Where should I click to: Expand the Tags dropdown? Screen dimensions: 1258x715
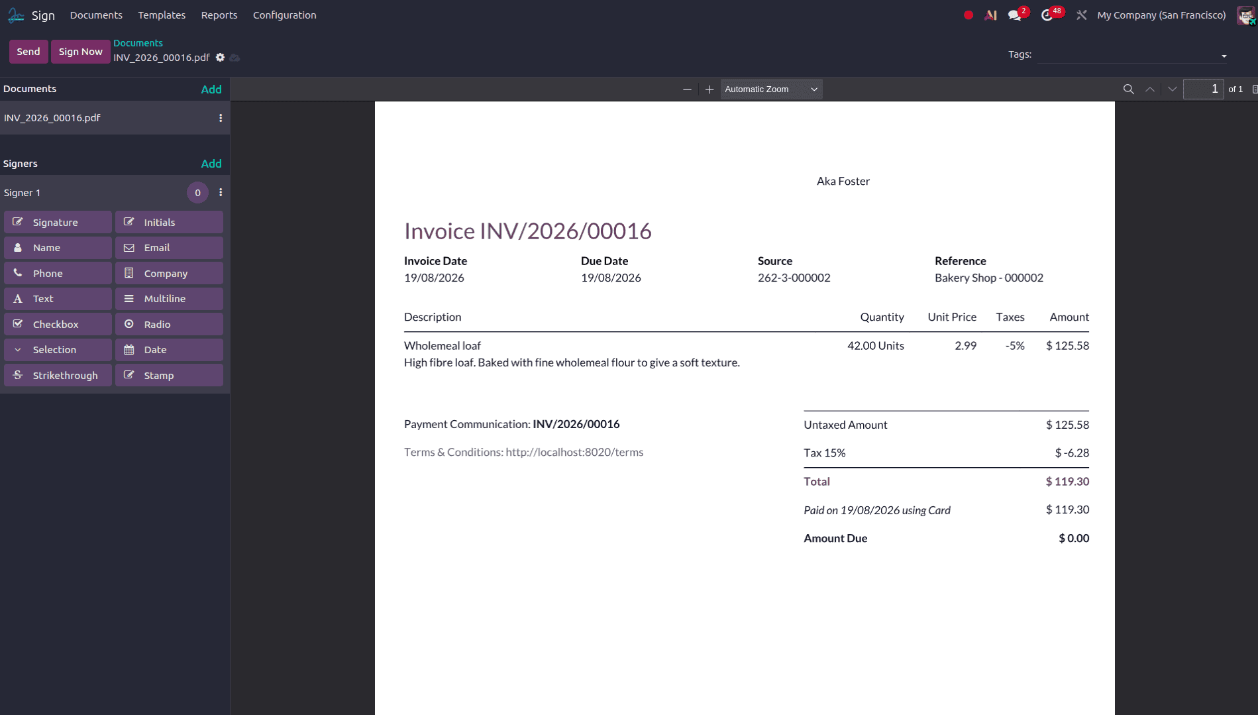click(x=1224, y=56)
